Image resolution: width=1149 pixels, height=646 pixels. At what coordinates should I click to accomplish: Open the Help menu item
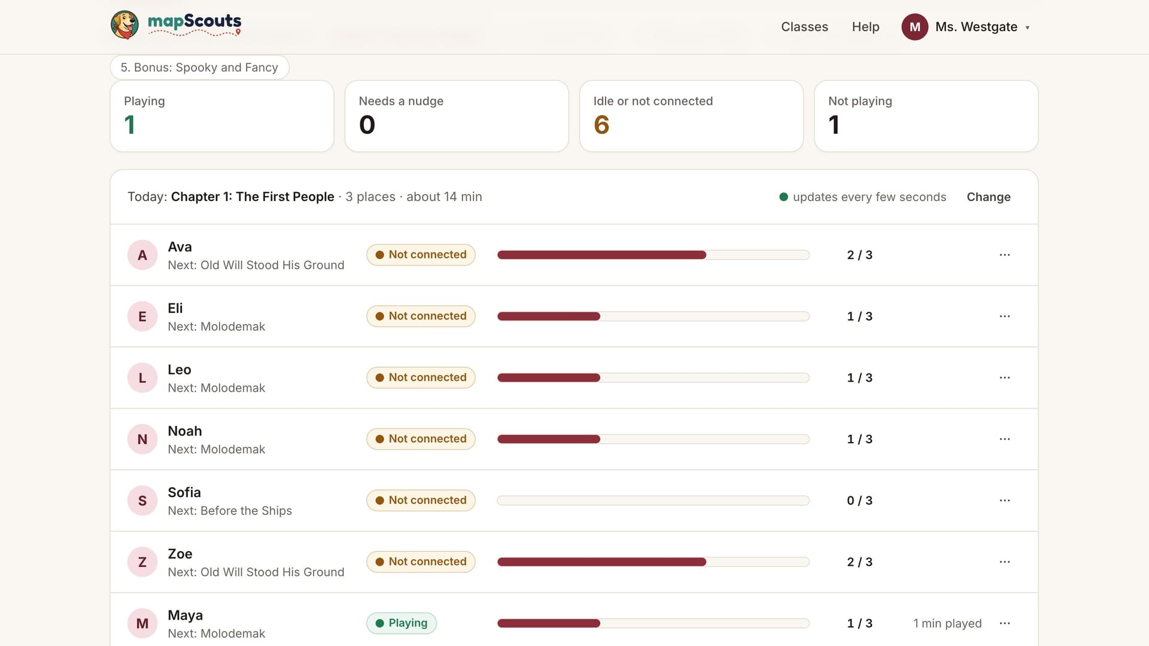(x=865, y=27)
